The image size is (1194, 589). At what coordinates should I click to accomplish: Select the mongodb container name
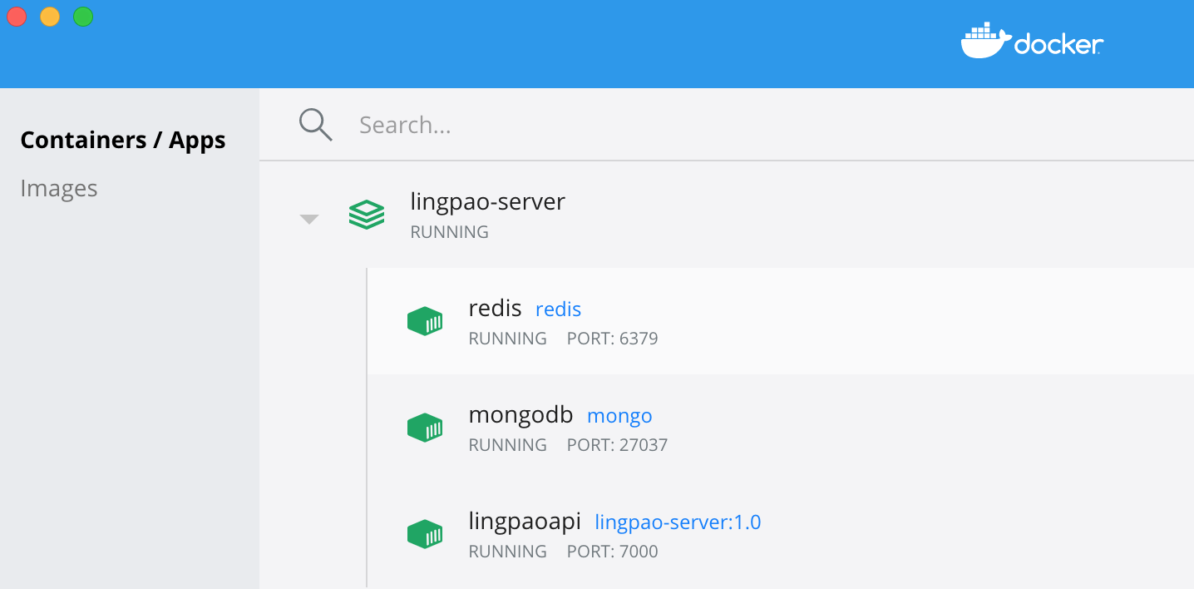pyautogui.click(x=521, y=415)
